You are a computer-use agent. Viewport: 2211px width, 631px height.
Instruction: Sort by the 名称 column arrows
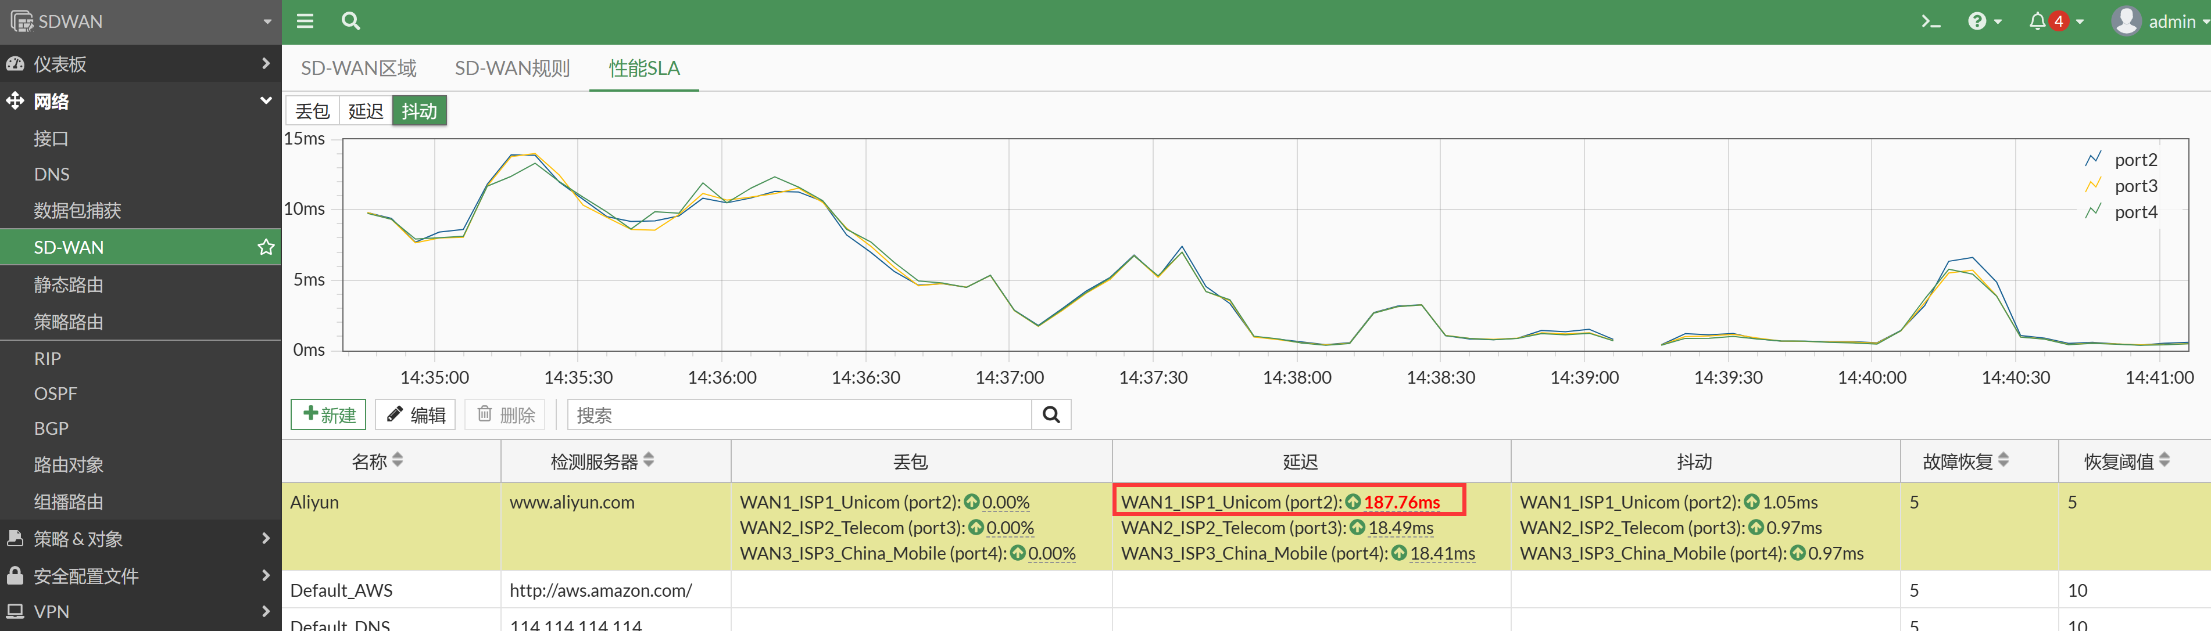click(x=398, y=461)
